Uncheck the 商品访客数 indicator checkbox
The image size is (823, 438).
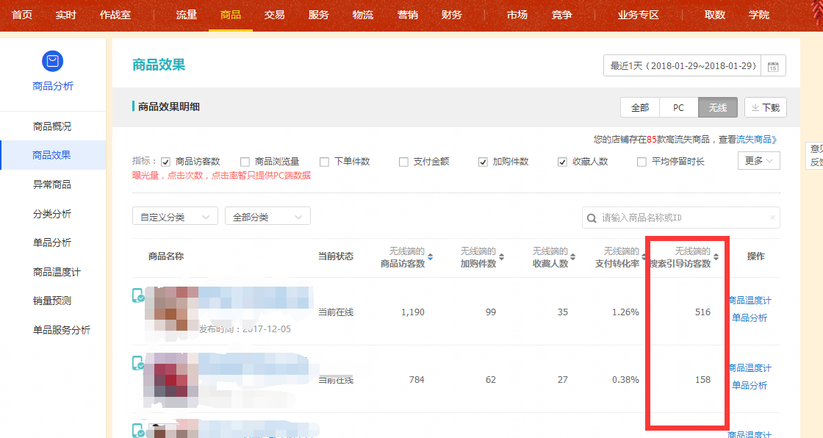(x=166, y=162)
